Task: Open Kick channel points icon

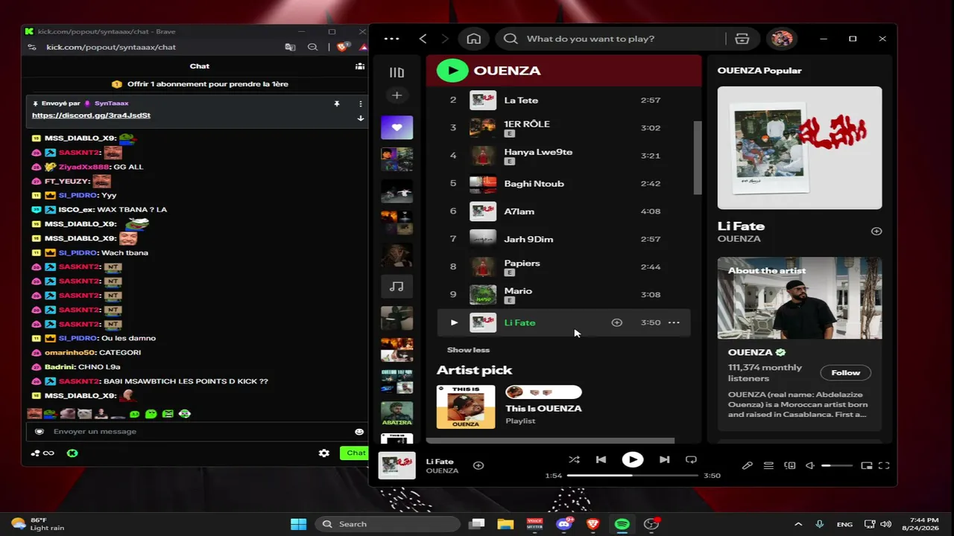Action: pyautogui.click(x=72, y=453)
